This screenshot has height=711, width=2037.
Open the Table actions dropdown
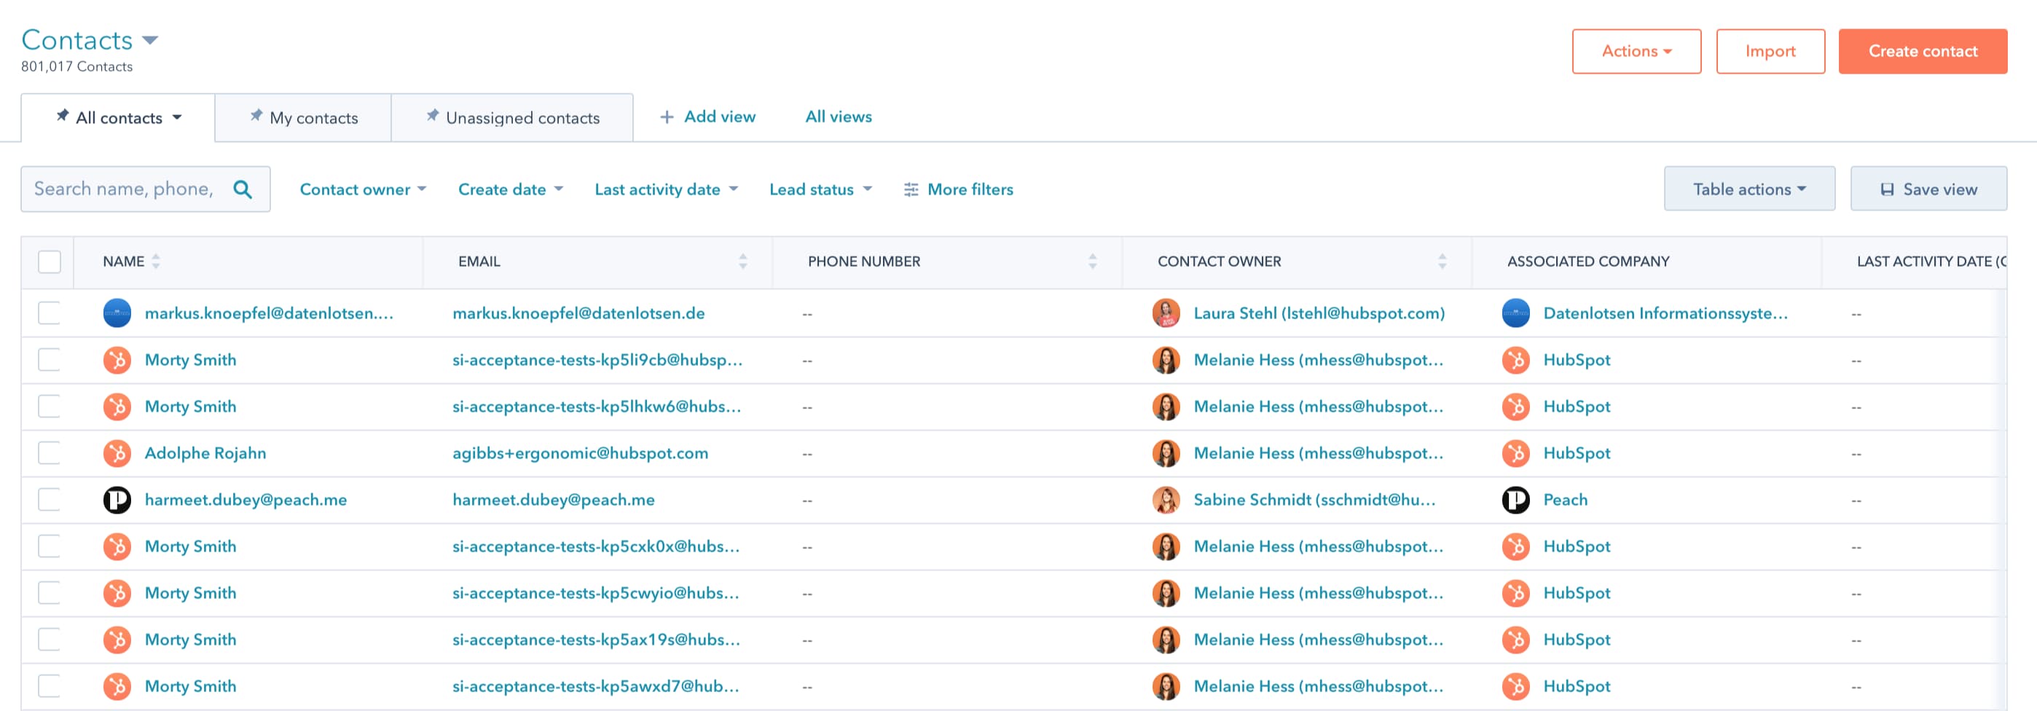pos(1748,189)
